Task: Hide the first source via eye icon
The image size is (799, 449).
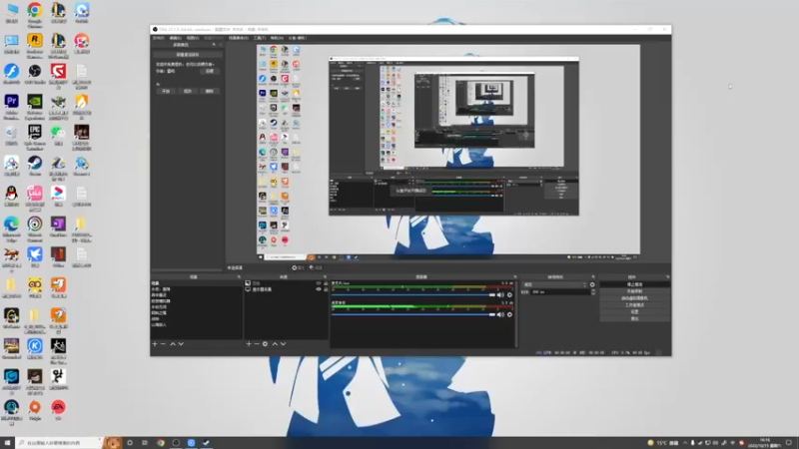Action: [319, 283]
